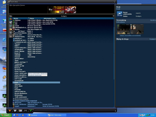Launch Internet Explorer from quick launch bar
The image size is (156, 117).
point(20,115)
